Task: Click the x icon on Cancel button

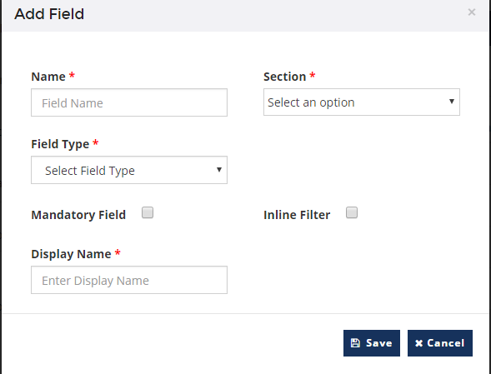Action: click(418, 343)
